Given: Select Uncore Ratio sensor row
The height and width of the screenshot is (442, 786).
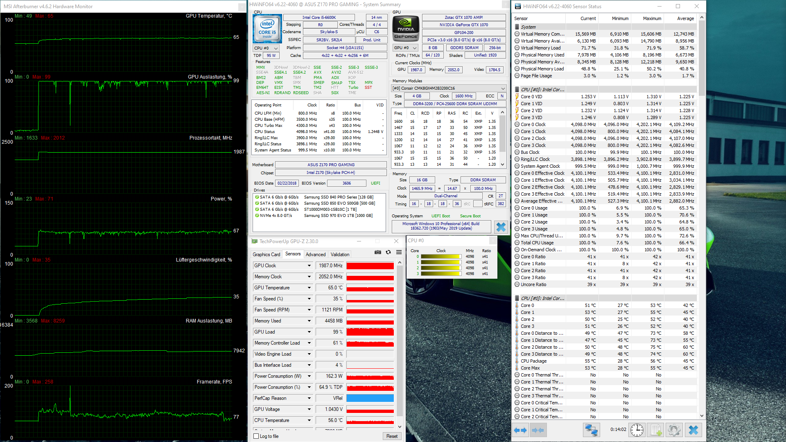Looking at the screenshot, I should pyautogui.click(x=605, y=284).
